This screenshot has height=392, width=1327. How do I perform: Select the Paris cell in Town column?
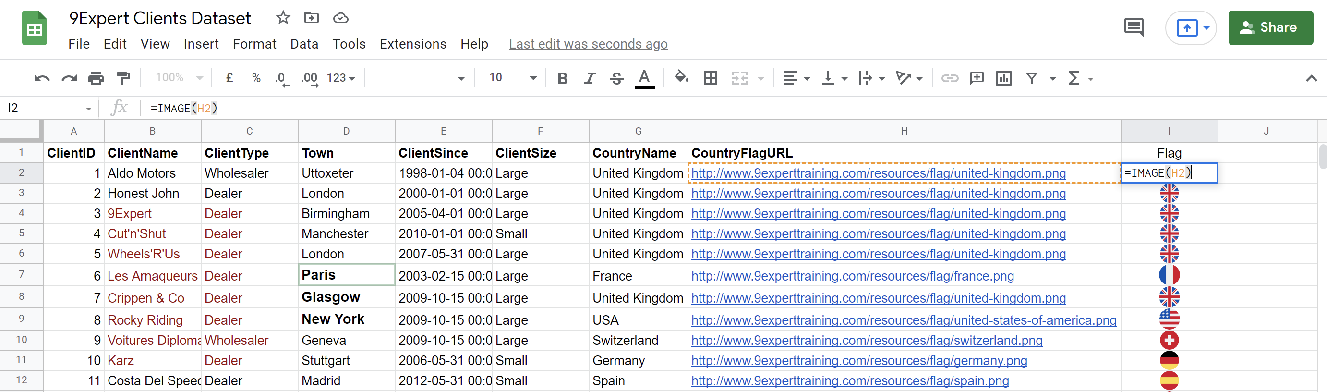tap(346, 275)
